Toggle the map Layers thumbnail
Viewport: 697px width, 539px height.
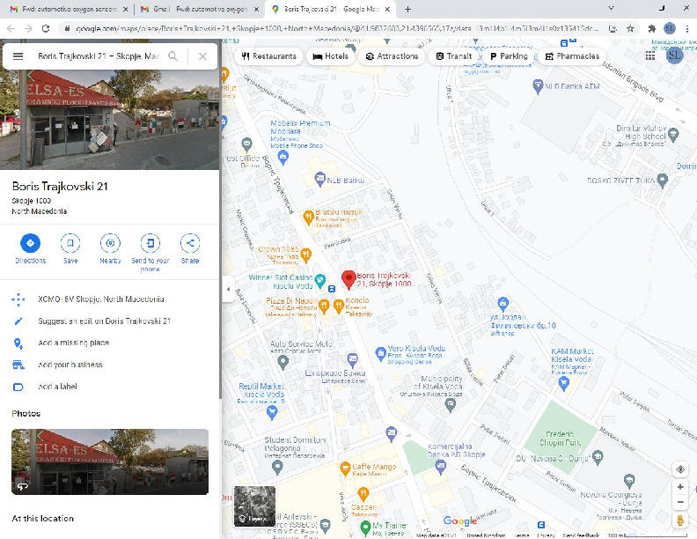[x=254, y=506]
